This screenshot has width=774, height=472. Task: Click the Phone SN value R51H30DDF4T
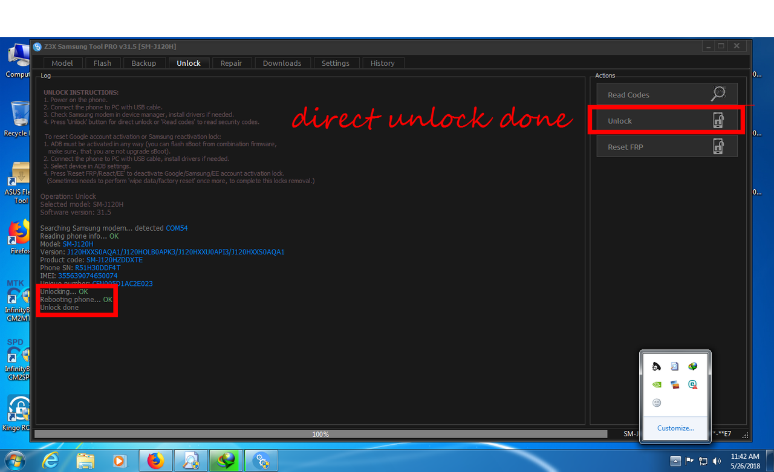(x=98, y=268)
